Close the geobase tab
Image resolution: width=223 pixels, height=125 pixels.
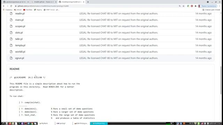click(28, 2)
